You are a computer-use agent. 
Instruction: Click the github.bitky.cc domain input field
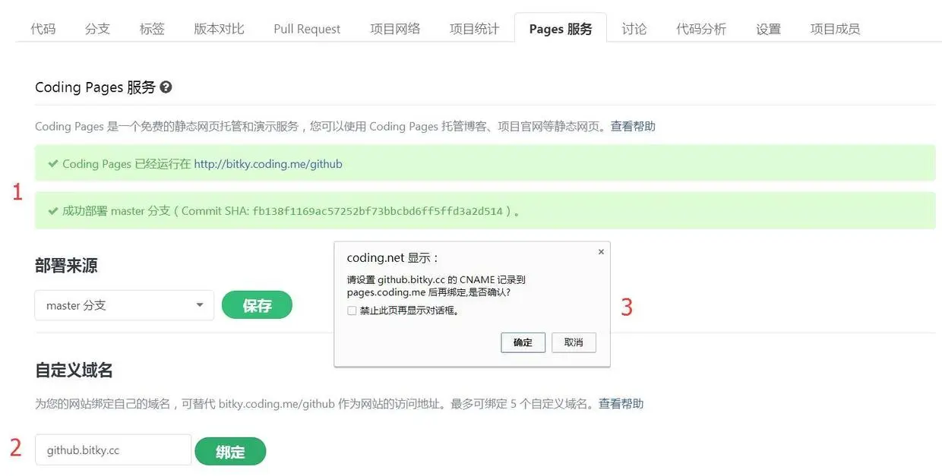point(112,449)
